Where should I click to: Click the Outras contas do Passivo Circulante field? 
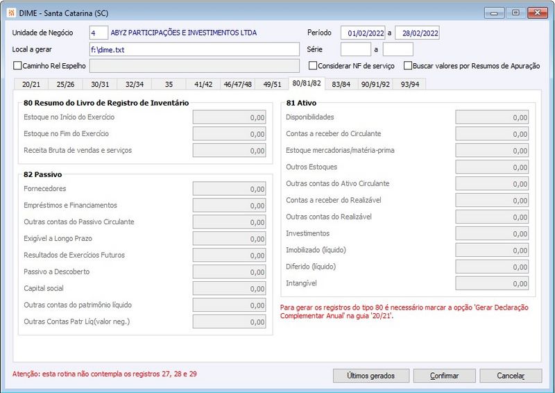[230, 222]
